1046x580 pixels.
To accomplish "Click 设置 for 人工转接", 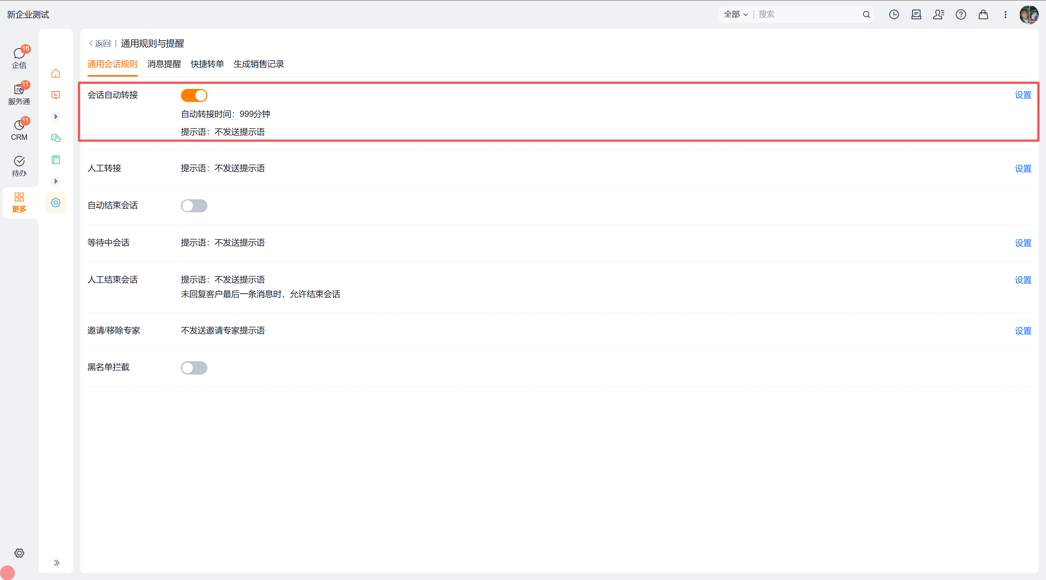I will pos(1023,168).
